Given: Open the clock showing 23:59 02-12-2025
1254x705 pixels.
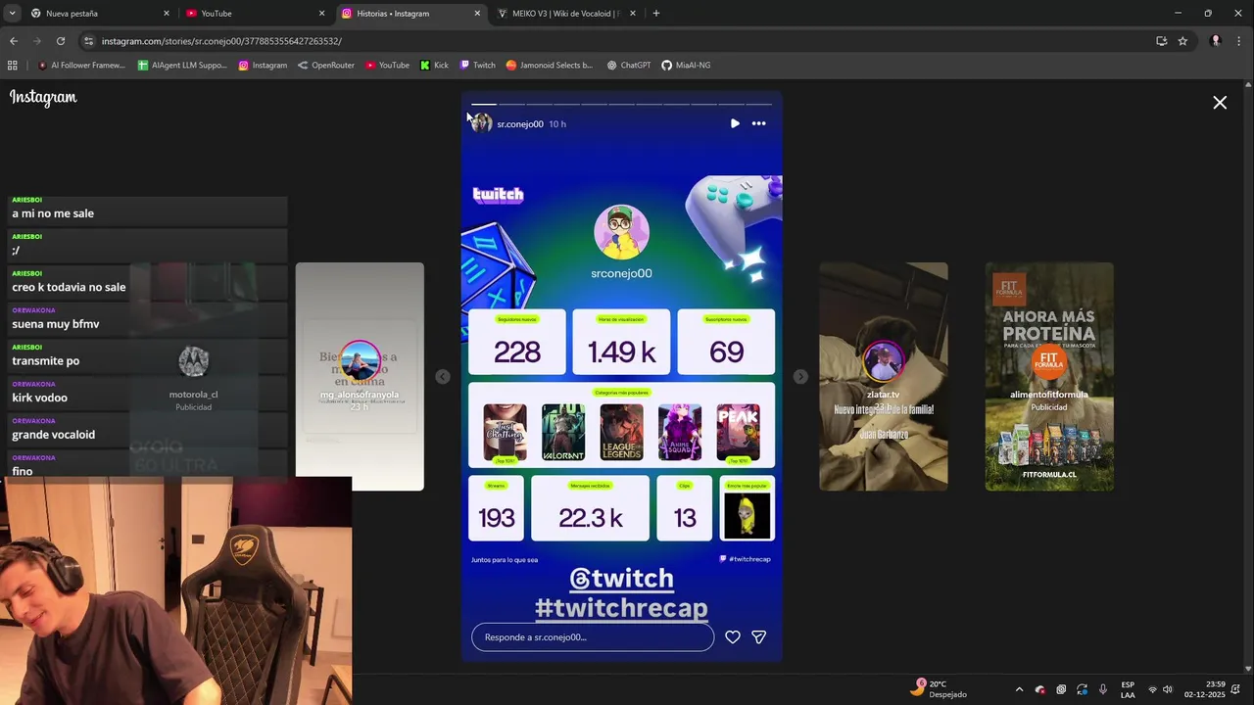Looking at the screenshot, I should (x=1205, y=689).
